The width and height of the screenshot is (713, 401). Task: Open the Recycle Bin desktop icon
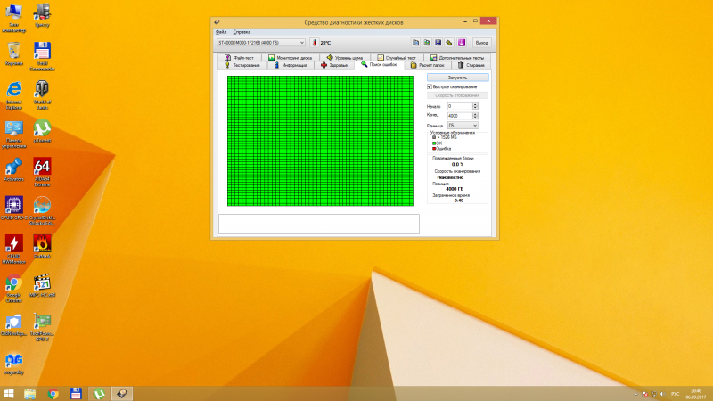[14, 54]
